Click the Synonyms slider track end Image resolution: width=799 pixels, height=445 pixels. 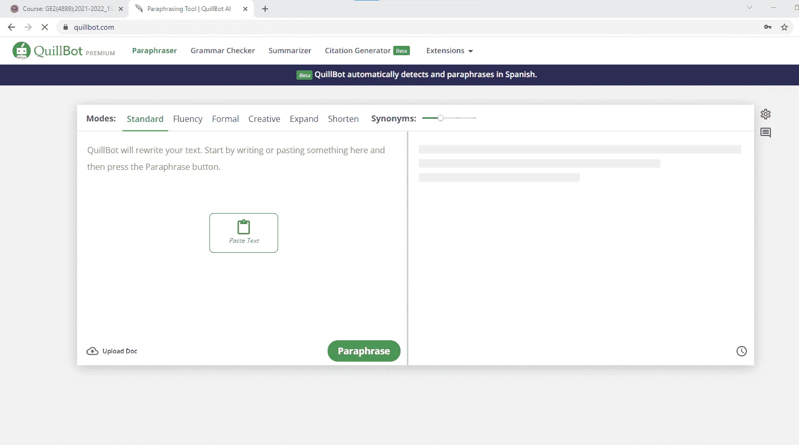tap(475, 118)
